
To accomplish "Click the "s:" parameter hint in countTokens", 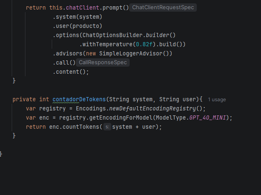I will pyautogui.click(x=107, y=127).
